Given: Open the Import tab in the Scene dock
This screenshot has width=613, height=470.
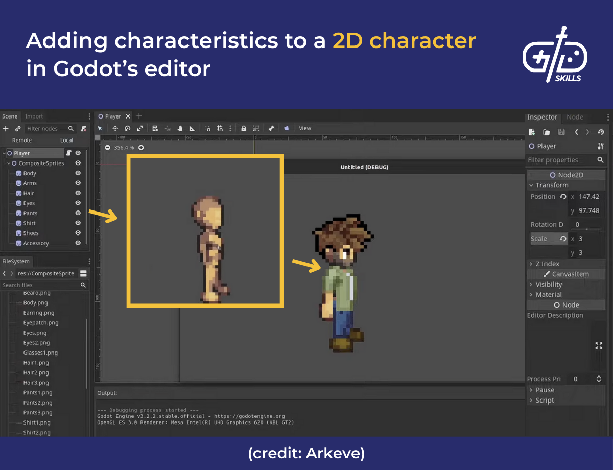Looking at the screenshot, I should (34, 116).
